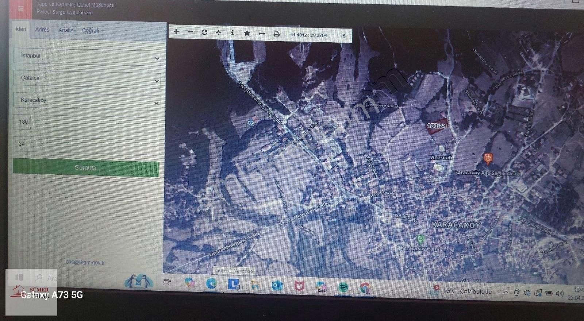Click the block number field containing 180
The width and height of the screenshot is (584, 321).
[87, 123]
